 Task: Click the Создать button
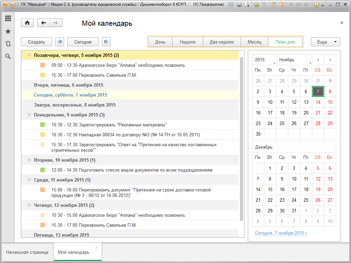(x=36, y=42)
